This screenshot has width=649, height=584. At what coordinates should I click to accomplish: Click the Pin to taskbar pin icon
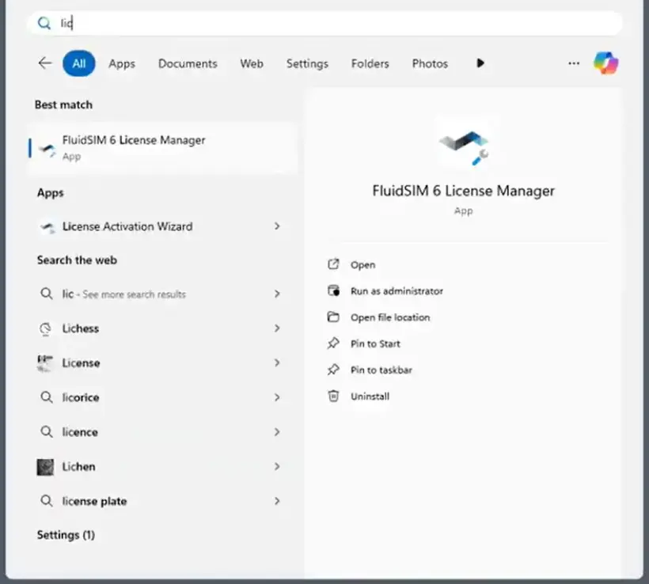pyautogui.click(x=334, y=370)
